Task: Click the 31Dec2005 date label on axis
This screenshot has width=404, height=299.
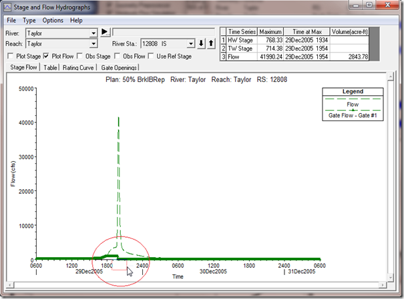Action: (x=301, y=271)
